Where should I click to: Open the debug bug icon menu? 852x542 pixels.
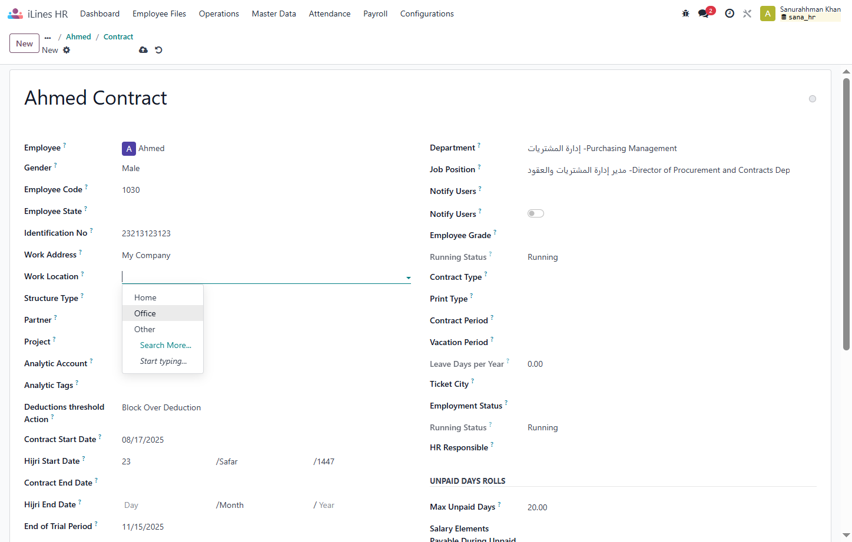(x=685, y=14)
